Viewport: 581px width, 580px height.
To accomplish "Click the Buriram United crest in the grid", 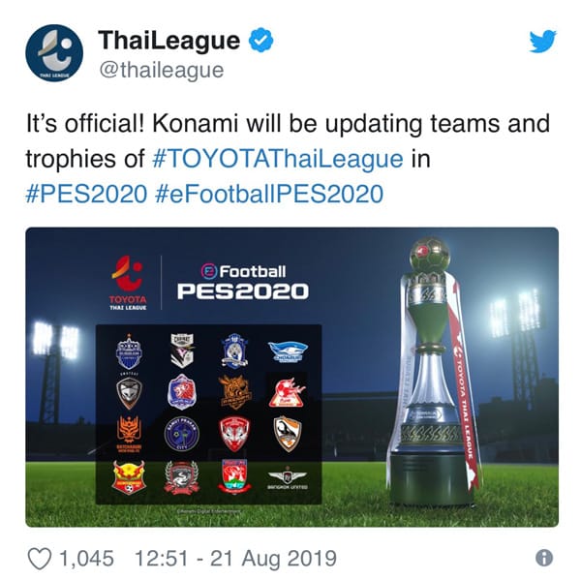I will click(x=129, y=351).
